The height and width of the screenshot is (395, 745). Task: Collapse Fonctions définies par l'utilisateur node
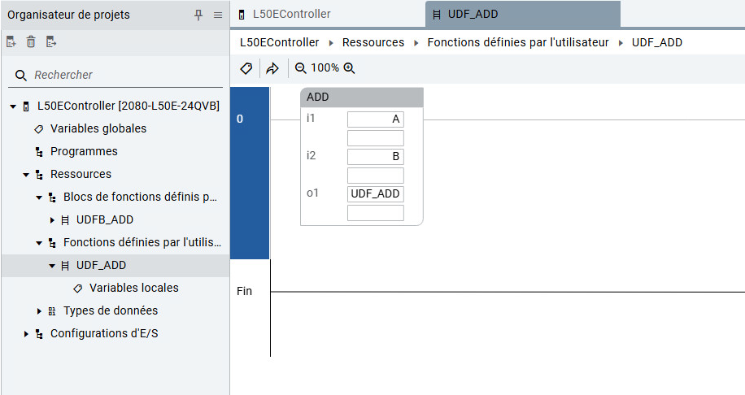pos(39,243)
